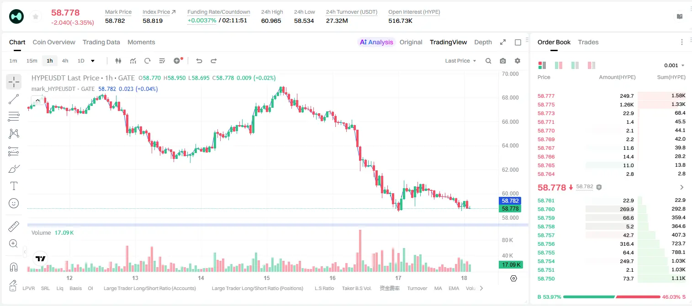692x306 pixels.
Task: Open the emoji sticker tool
Action: 14,203
